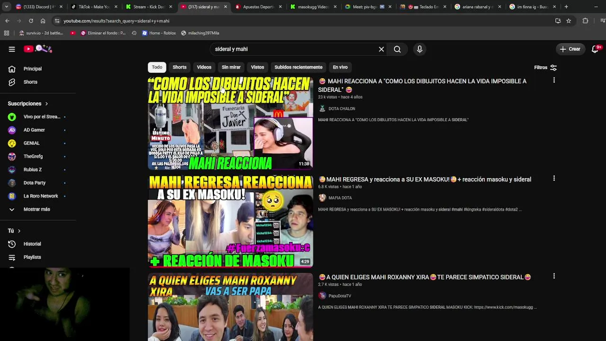
Task: Open the notifications bell
Action: pos(596,49)
